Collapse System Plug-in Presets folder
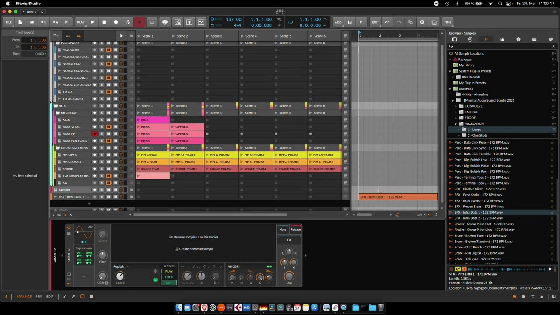Viewport: 560px width, 315px height. click(x=450, y=71)
